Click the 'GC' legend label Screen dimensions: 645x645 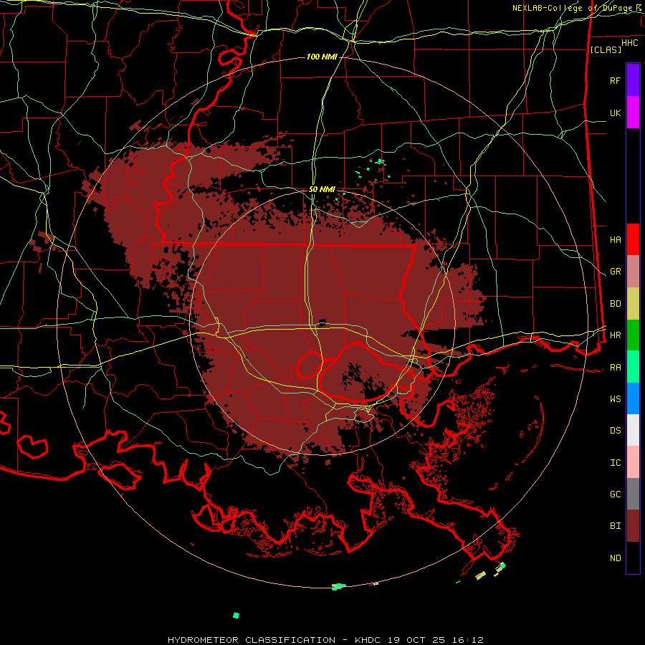pyautogui.click(x=615, y=494)
